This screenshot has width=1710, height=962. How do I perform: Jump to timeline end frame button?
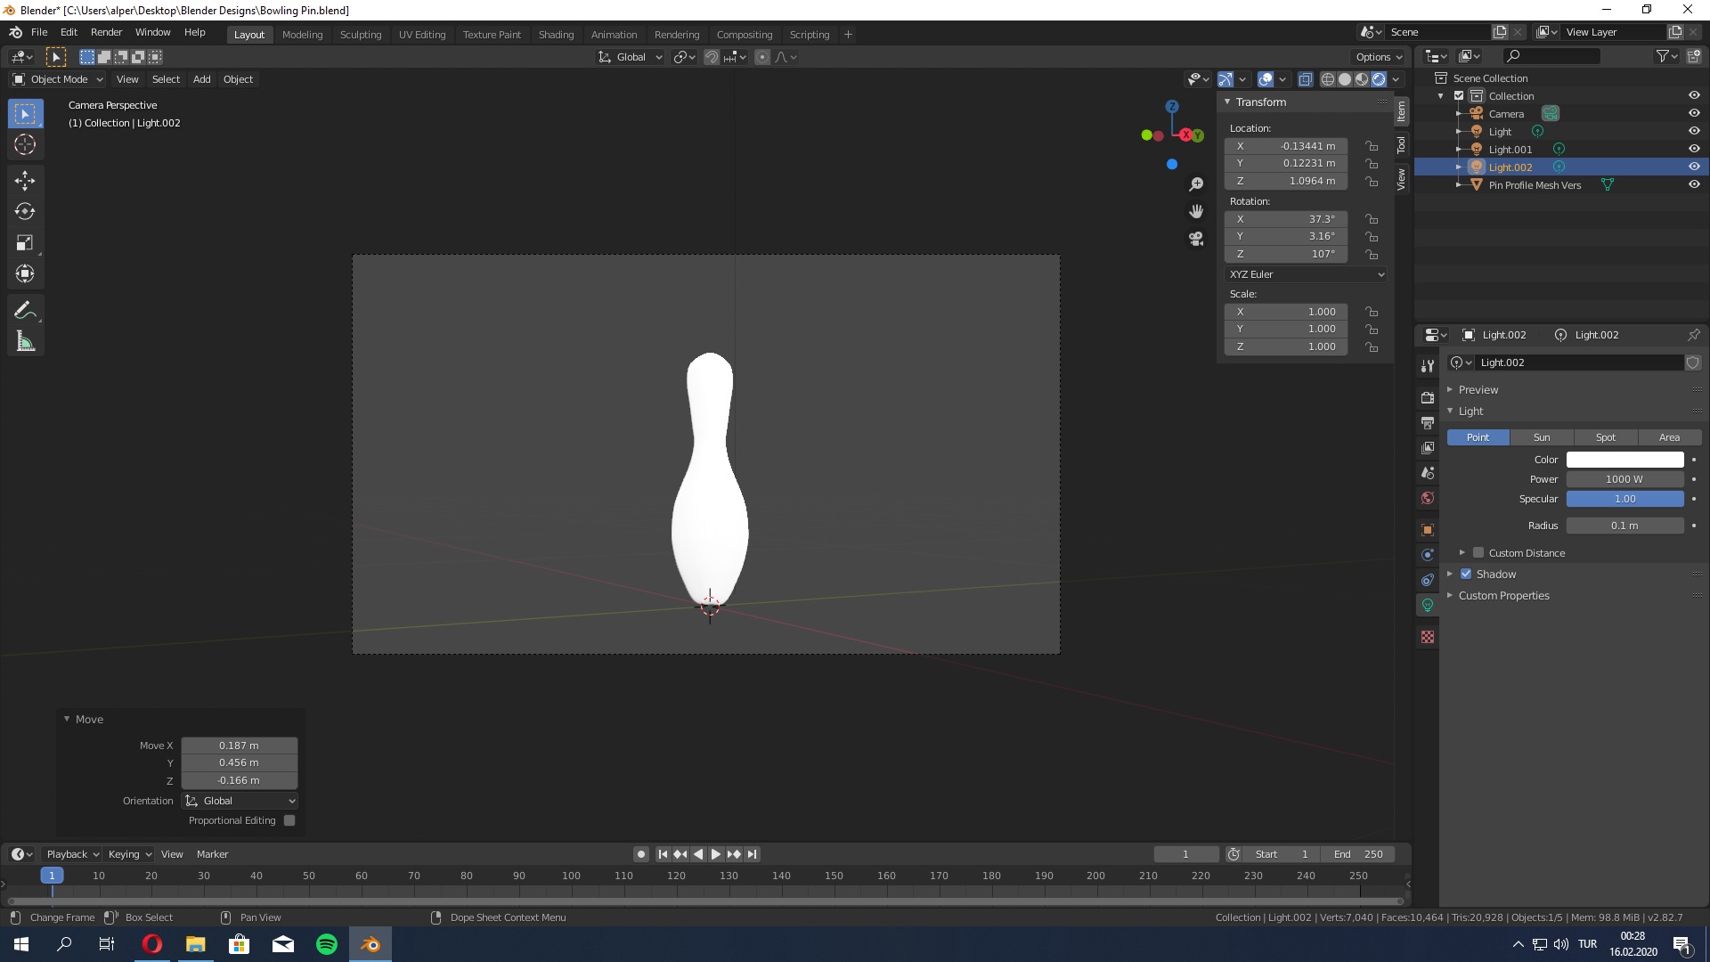pyautogui.click(x=753, y=854)
